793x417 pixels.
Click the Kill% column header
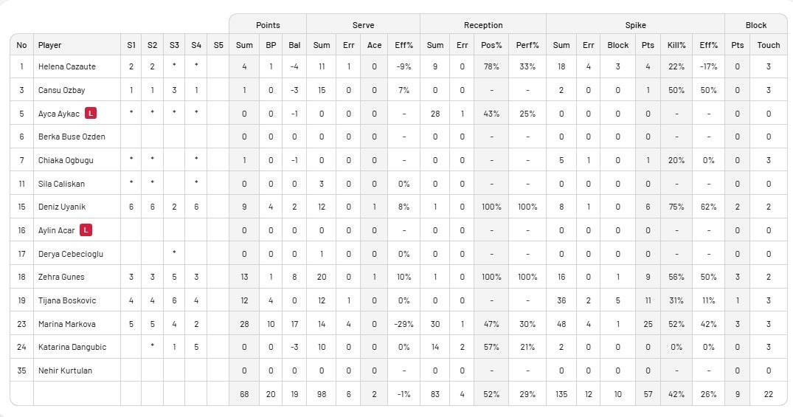pyautogui.click(x=676, y=45)
